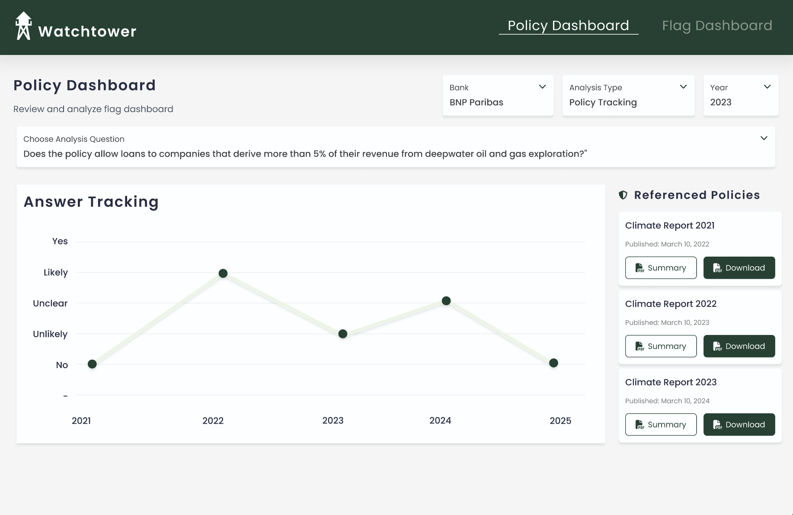Image resolution: width=793 pixels, height=515 pixels.
Task: Click the 'Published: March 10, 2023' date
Action: 667,322
